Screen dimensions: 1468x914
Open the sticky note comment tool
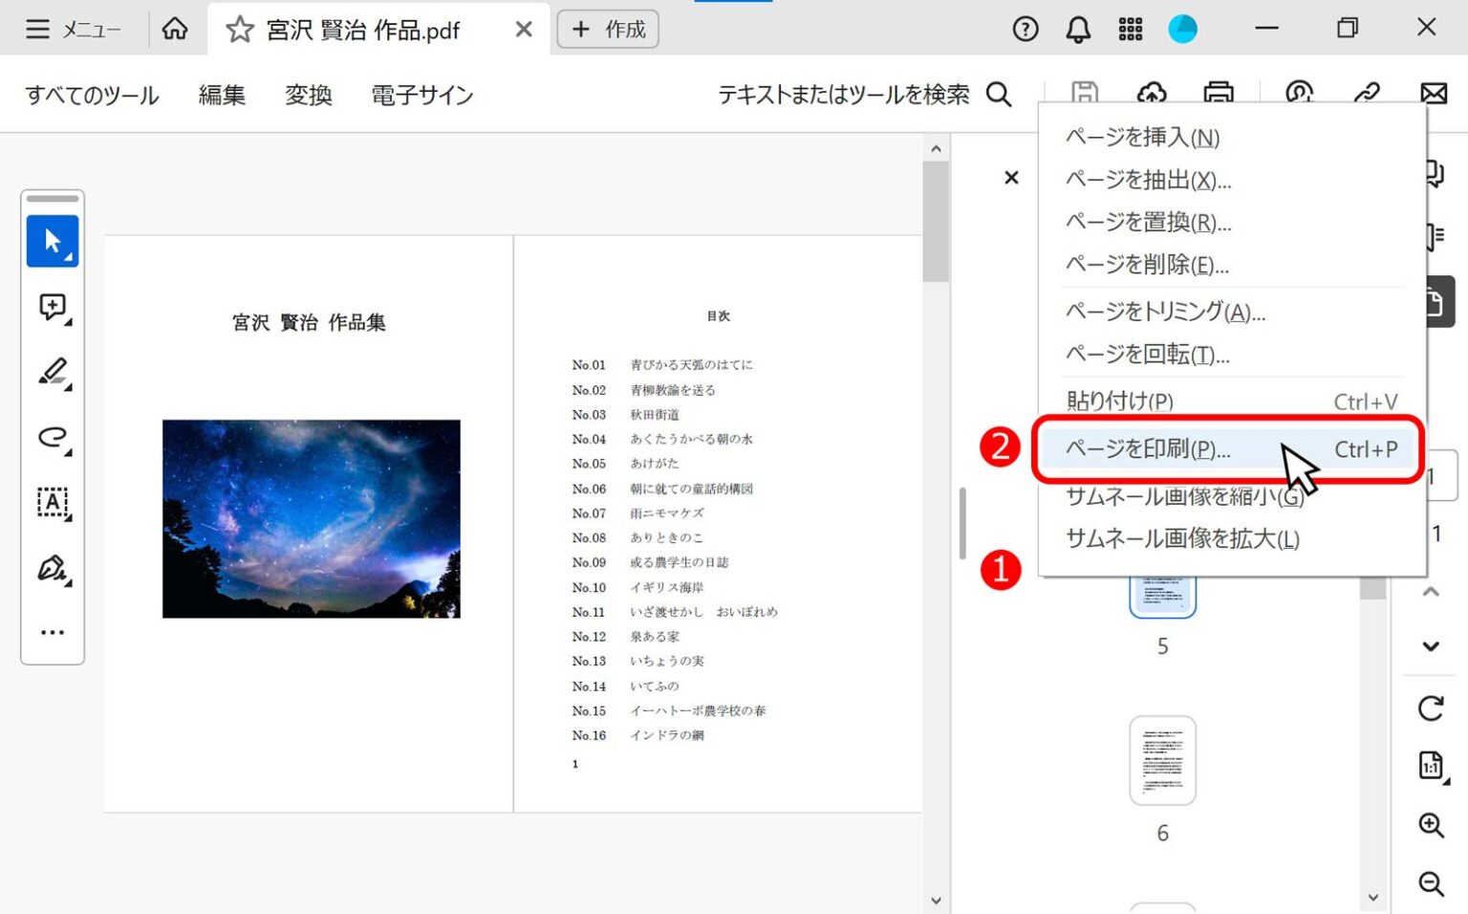coord(53,307)
